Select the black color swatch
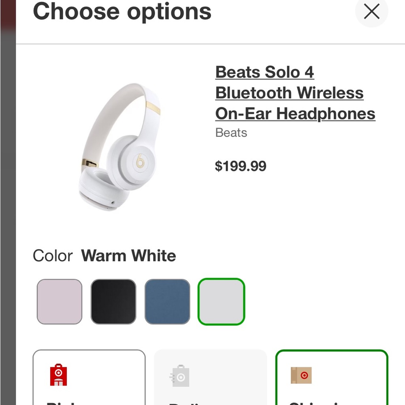Viewport: 405px width, 405px height. [x=113, y=302]
